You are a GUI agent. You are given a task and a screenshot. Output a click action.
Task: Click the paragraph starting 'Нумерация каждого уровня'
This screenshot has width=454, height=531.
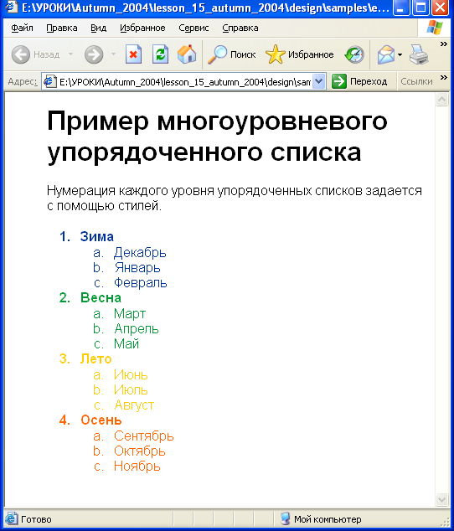tap(234, 198)
